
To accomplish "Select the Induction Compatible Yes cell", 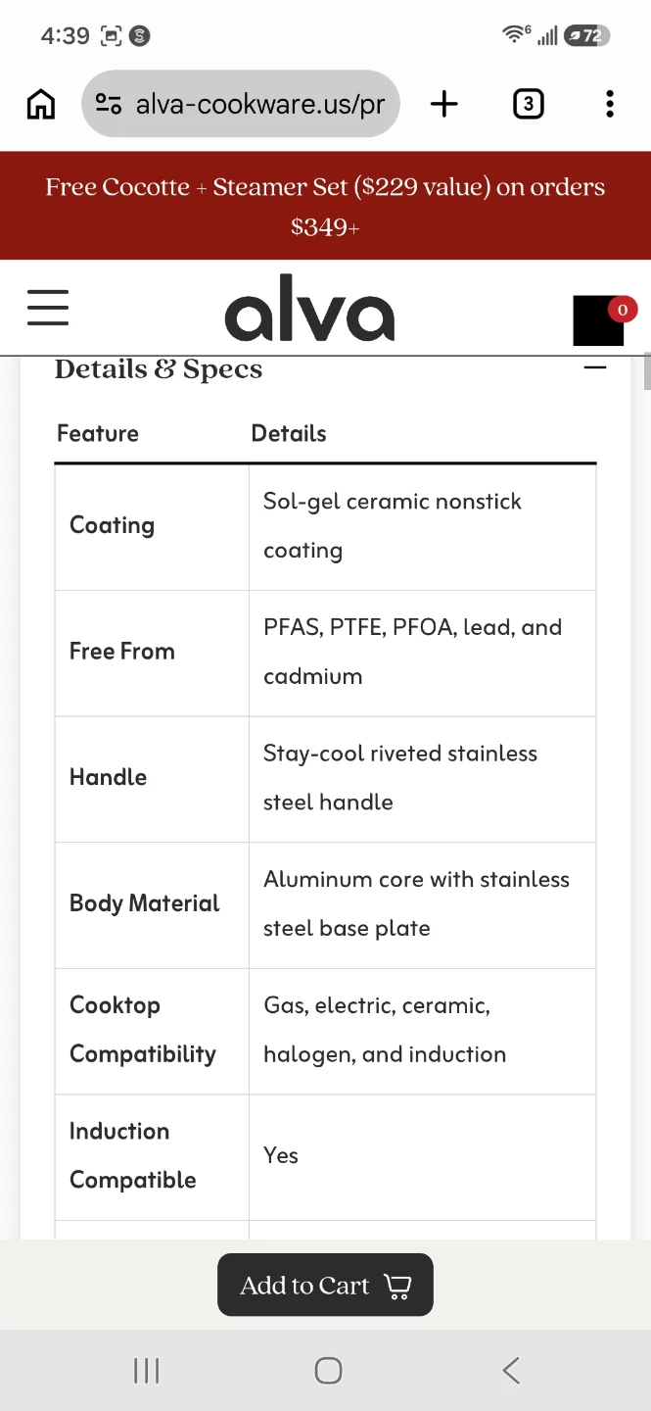I will pyautogui.click(x=422, y=1157).
